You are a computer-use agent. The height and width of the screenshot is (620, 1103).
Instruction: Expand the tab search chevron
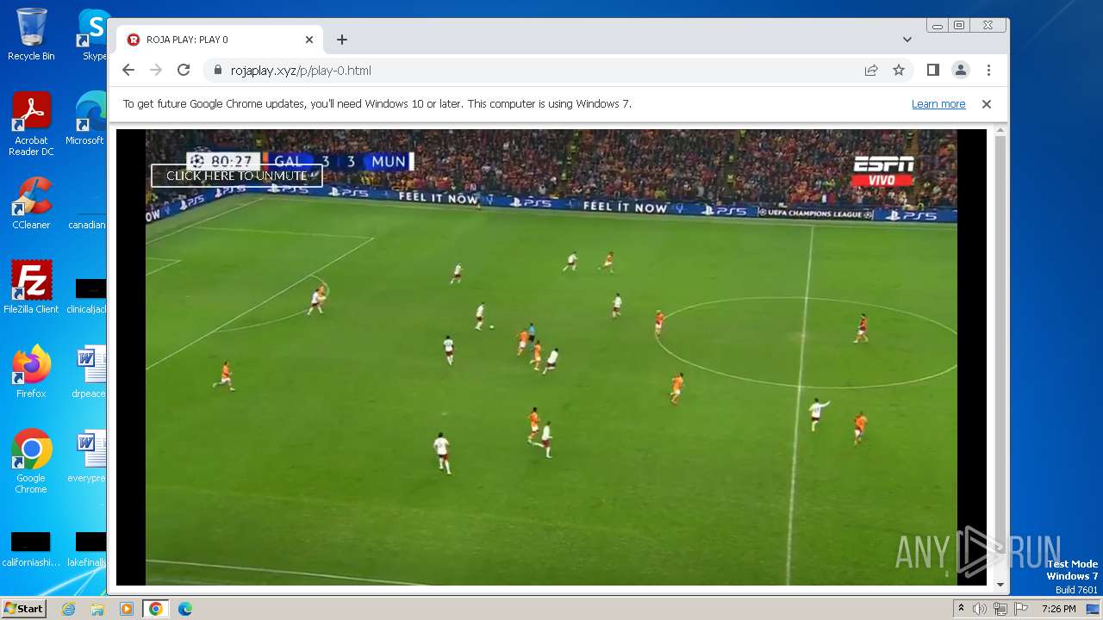point(907,40)
